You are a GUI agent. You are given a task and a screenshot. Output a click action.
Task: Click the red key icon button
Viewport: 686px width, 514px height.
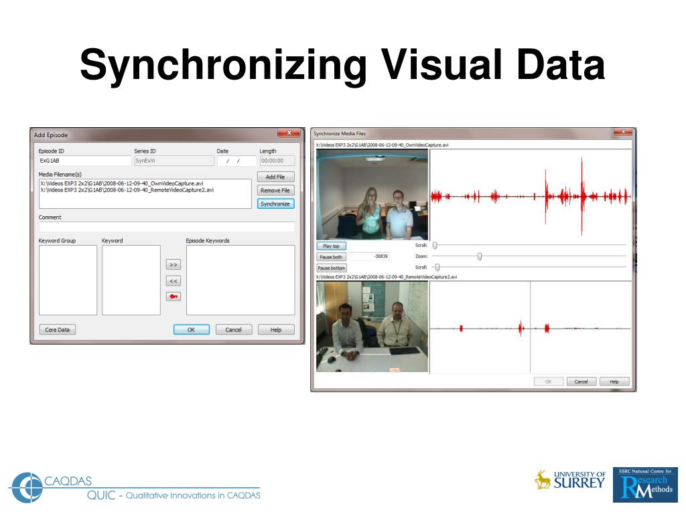tap(174, 296)
